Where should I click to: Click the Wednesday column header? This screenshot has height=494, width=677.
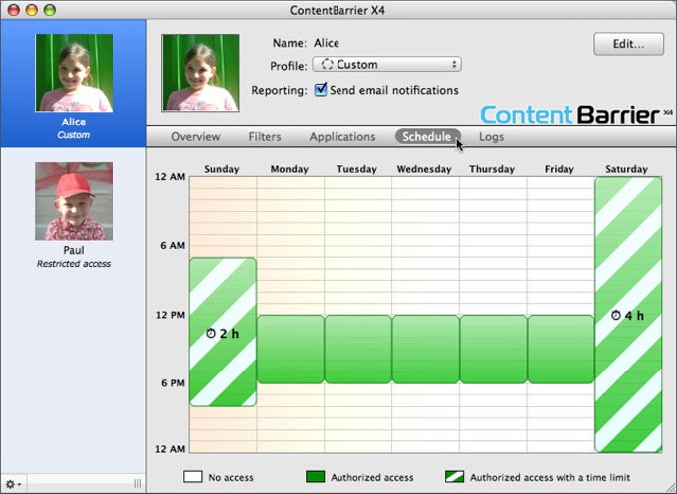pos(424,169)
